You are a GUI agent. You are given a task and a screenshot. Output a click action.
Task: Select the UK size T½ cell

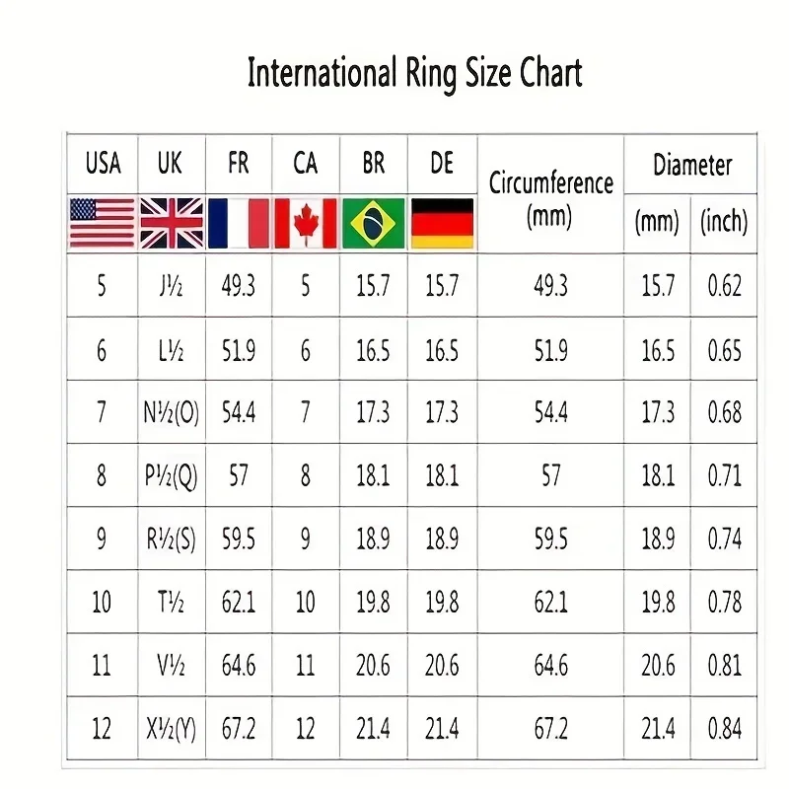pos(171,602)
